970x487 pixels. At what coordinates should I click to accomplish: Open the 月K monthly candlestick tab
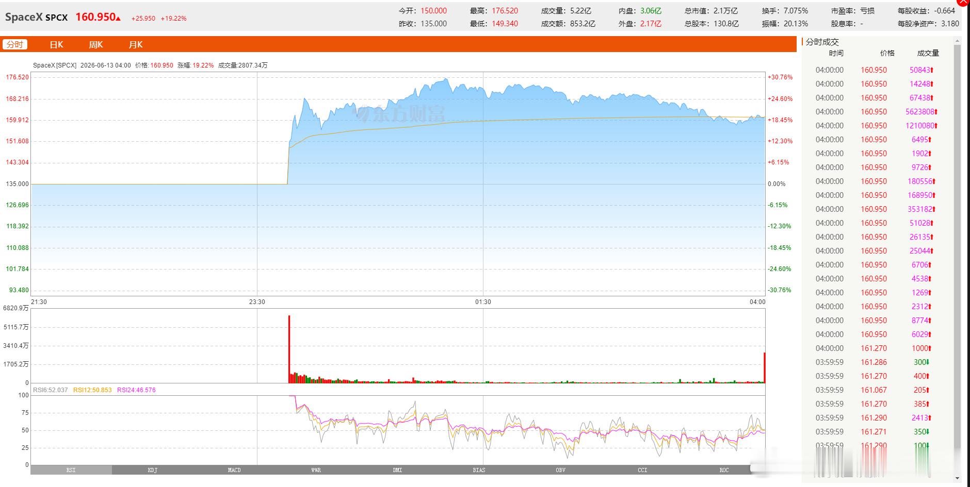(136, 45)
